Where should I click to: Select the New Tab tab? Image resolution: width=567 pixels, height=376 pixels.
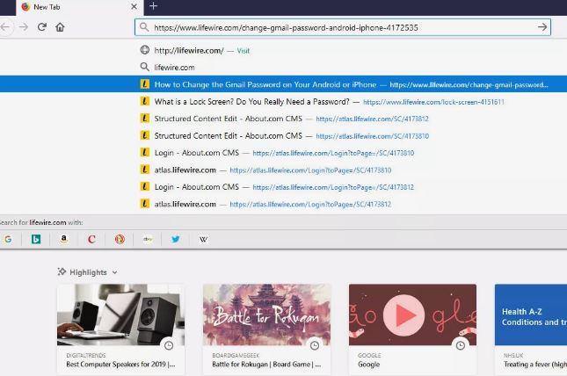(79, 7)
